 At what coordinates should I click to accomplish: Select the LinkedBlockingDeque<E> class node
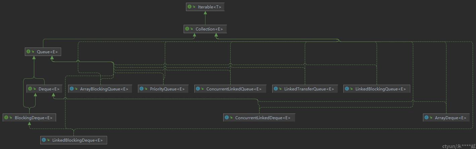pyautogui.click(x=74, y=140)
